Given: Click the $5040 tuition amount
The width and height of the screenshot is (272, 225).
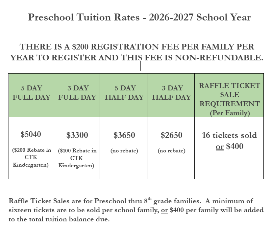Looking at the screenshot, I should (x=31, y=134).
